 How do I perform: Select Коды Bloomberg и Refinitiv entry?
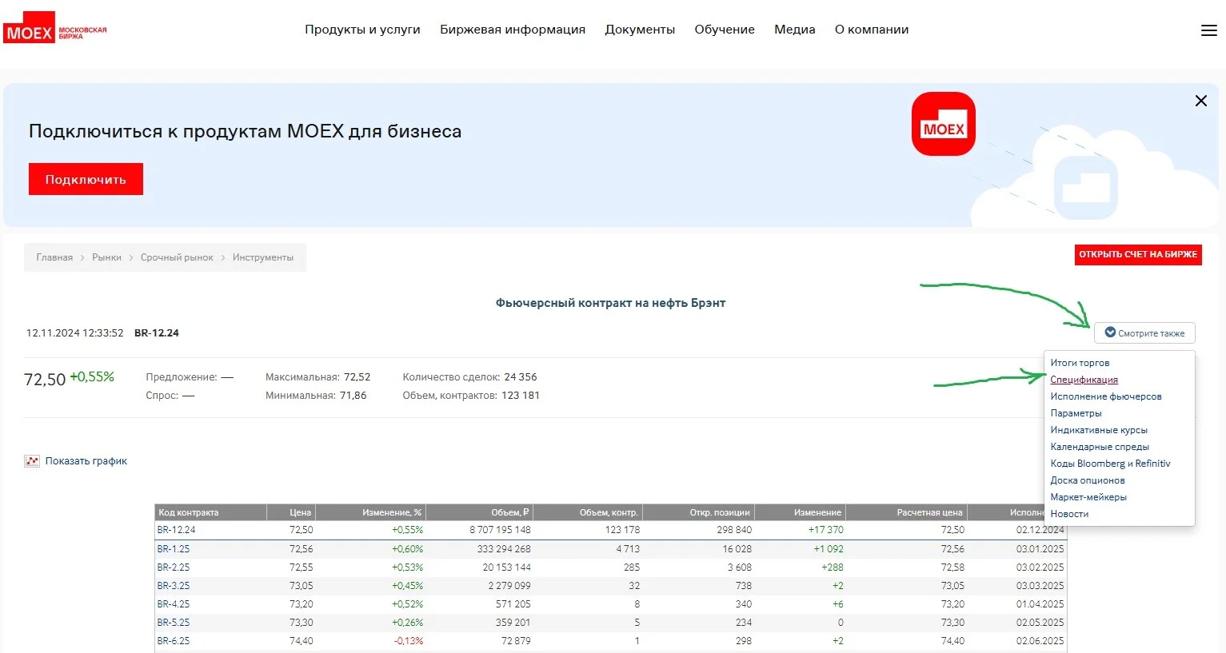coord(1110,464)
